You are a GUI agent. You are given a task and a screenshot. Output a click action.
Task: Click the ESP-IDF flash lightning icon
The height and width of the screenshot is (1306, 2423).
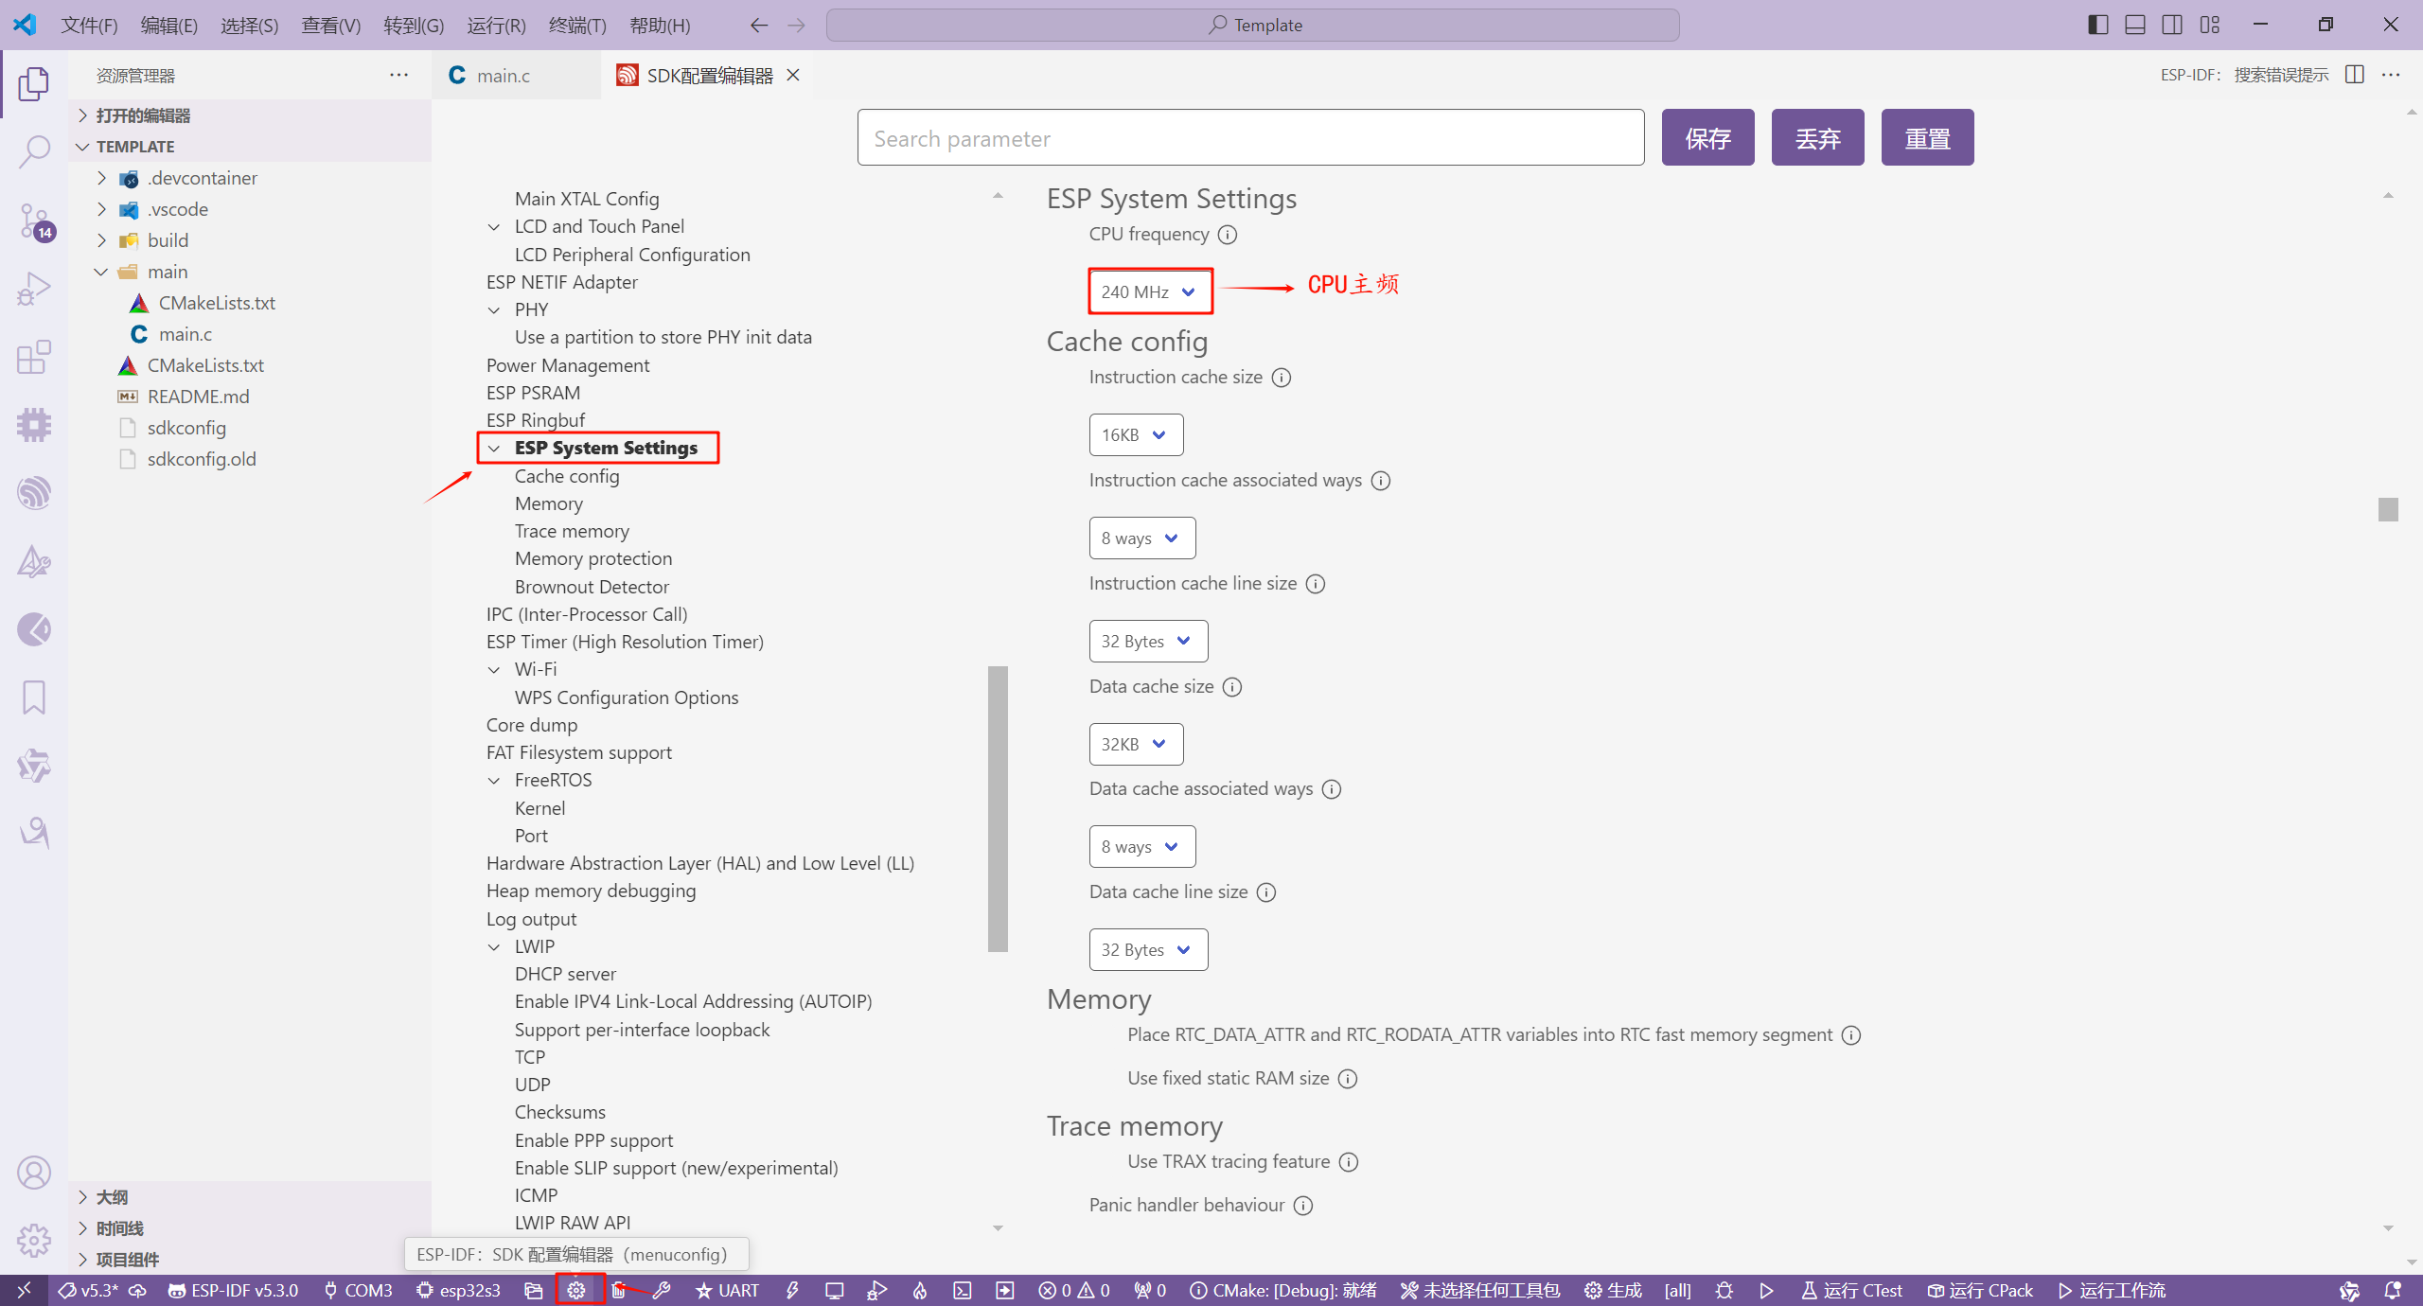pyautogui.click(x=792, y=1290)
